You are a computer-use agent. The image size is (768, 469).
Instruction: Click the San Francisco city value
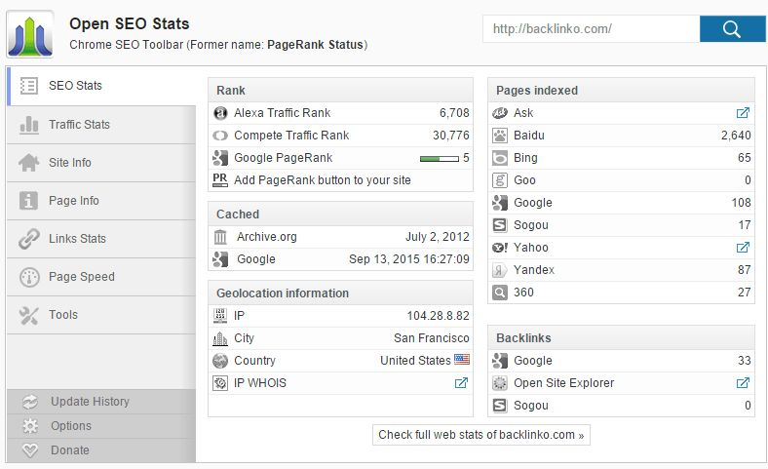click(x=432, y=338)
